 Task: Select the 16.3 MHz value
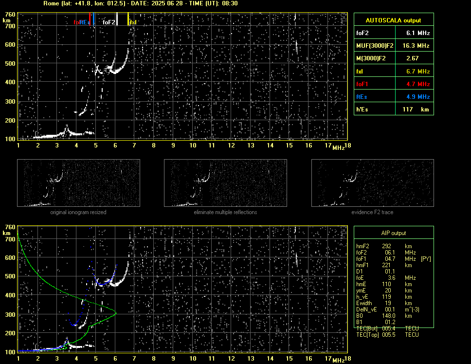416,46
